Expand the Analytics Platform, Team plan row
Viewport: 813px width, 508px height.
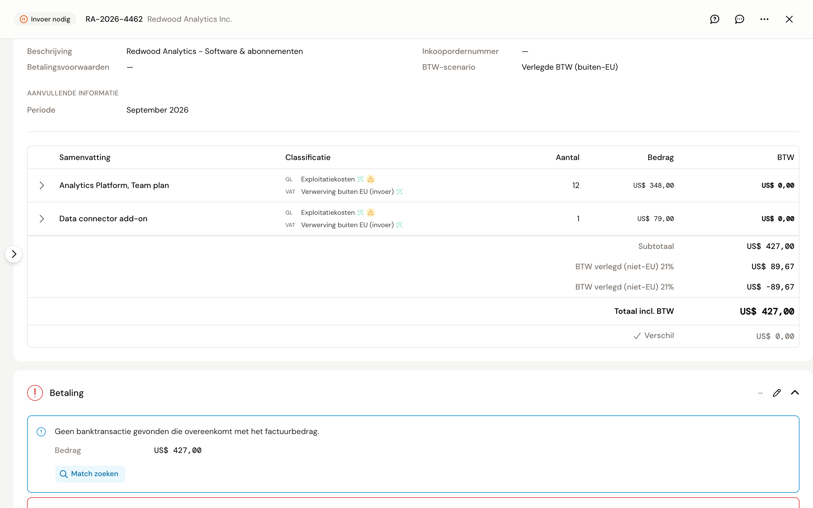[42, 185]
